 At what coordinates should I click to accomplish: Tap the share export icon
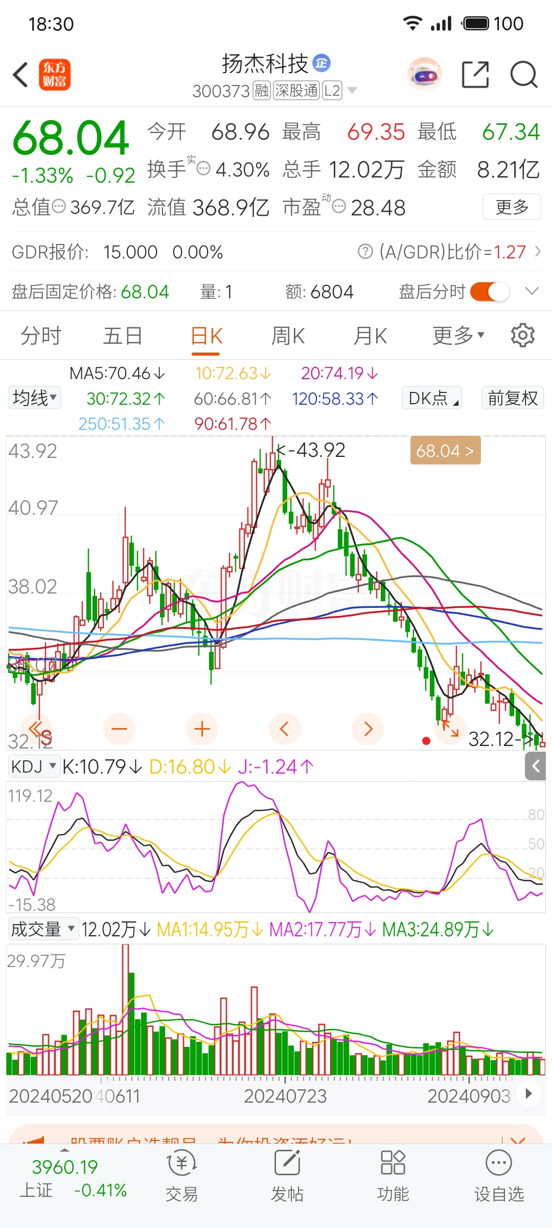coord(475,75)
